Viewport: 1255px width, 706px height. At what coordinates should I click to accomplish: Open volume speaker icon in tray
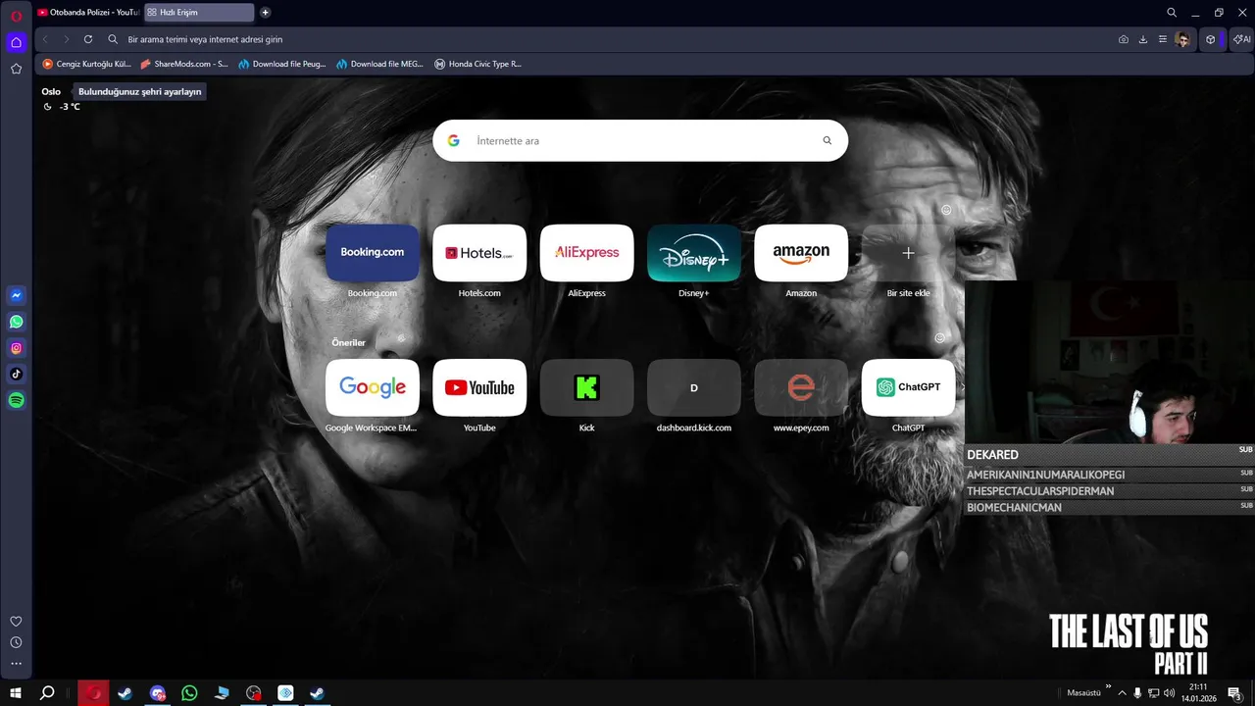(1170, 693)
